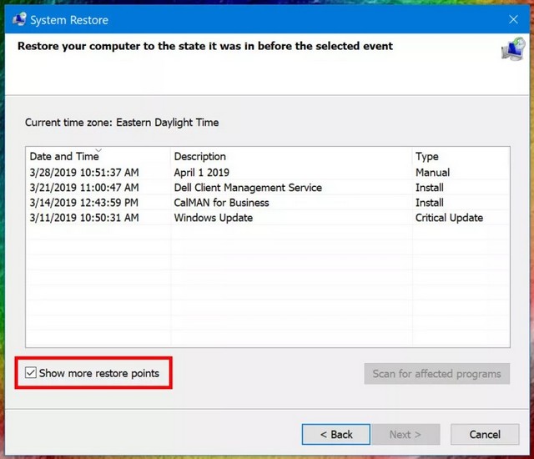Image resolution: width=534 pixels, height=459 pixels.
Task: Click the System Restore computer graphic icon
Action: click(513, 49)
